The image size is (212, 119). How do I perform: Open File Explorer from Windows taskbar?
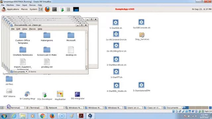tap(23, 116)
